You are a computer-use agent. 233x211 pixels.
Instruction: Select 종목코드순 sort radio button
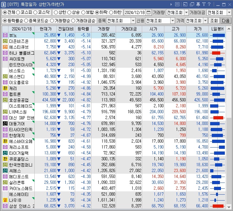click(26, 21)
